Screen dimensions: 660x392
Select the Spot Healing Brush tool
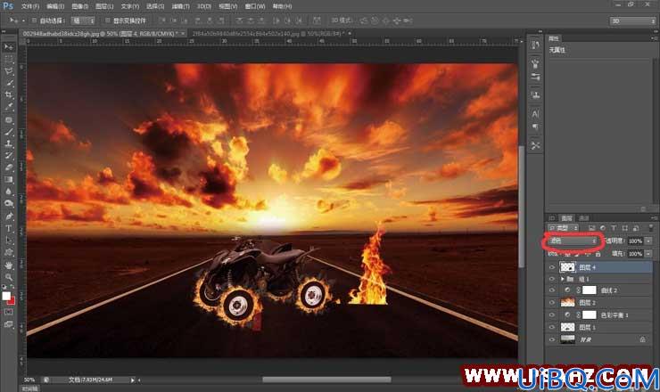pos(8,120)
